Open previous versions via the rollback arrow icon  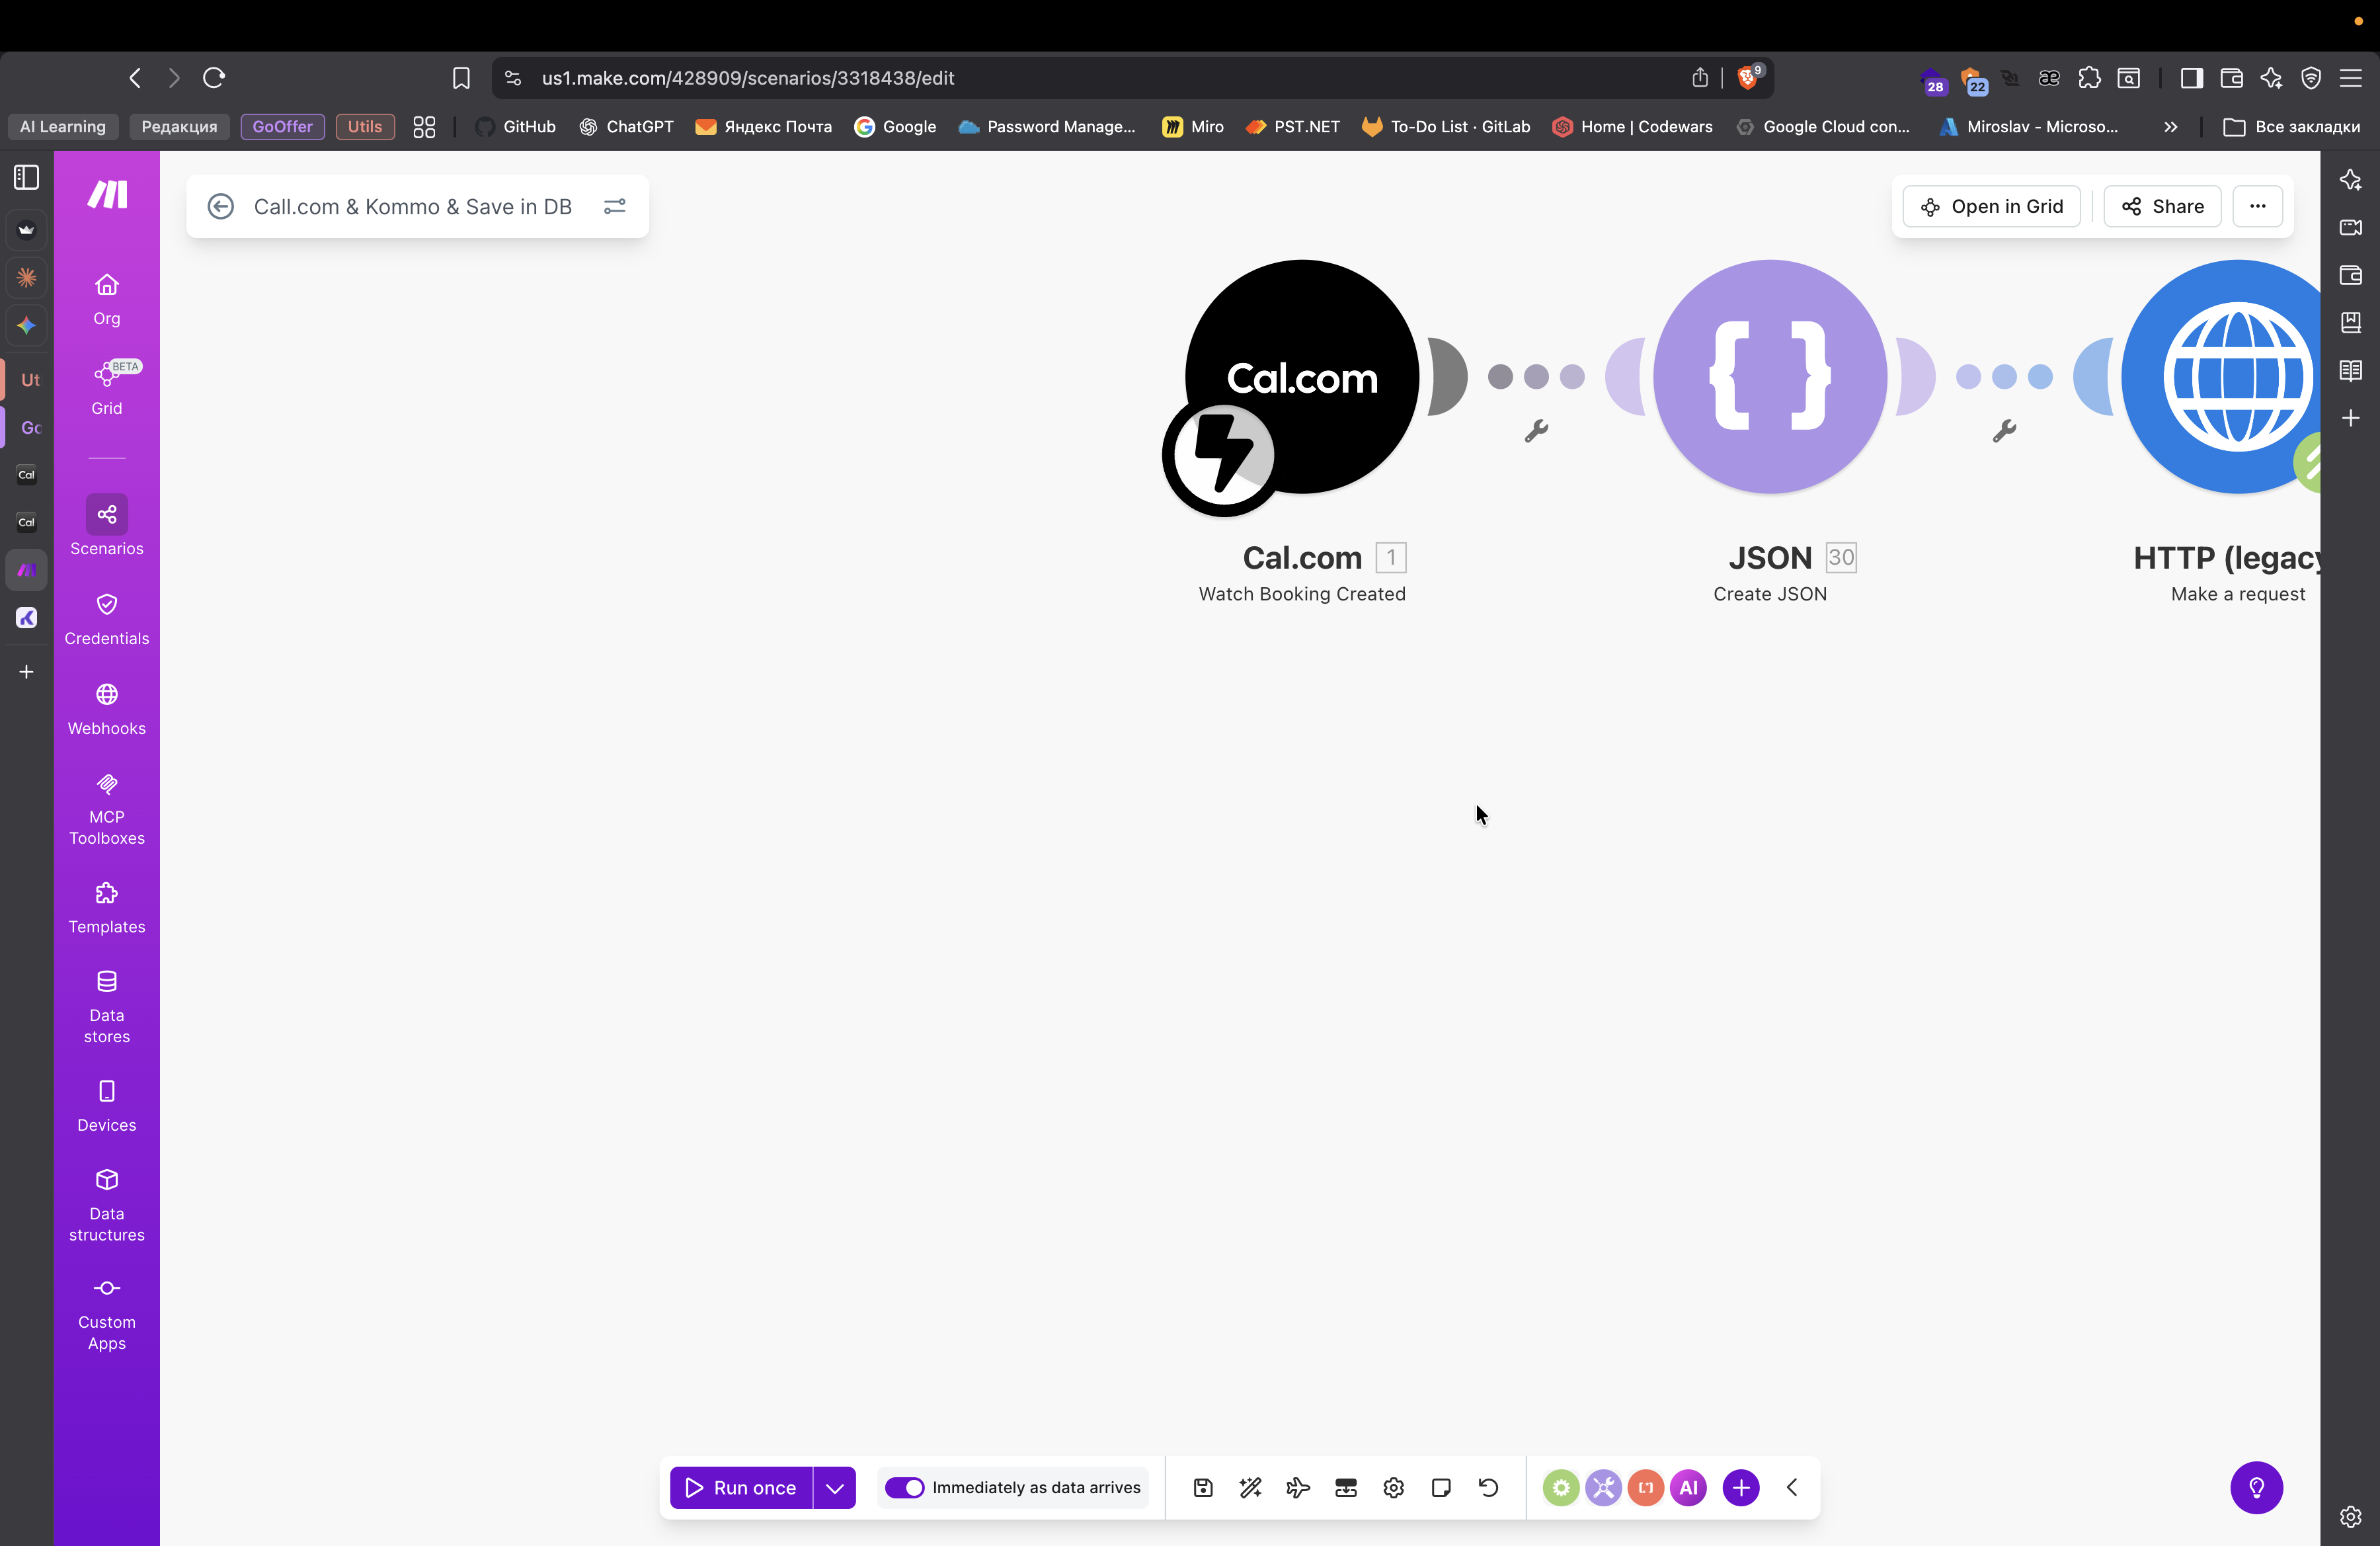[x=1489, y=1487]
